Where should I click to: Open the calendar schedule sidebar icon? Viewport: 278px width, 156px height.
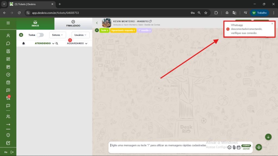click(8, 82)
